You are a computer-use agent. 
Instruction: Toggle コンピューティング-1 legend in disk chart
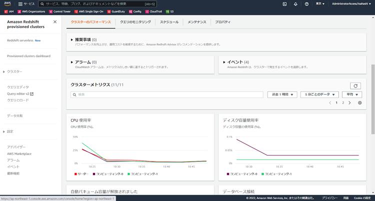(x=276, y=174)
